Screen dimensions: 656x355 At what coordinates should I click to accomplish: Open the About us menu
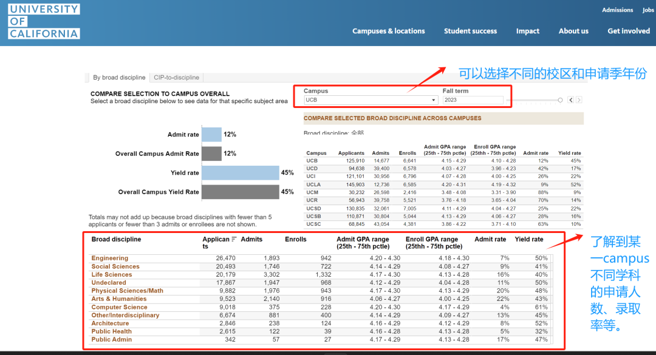[x=573, y=31]
